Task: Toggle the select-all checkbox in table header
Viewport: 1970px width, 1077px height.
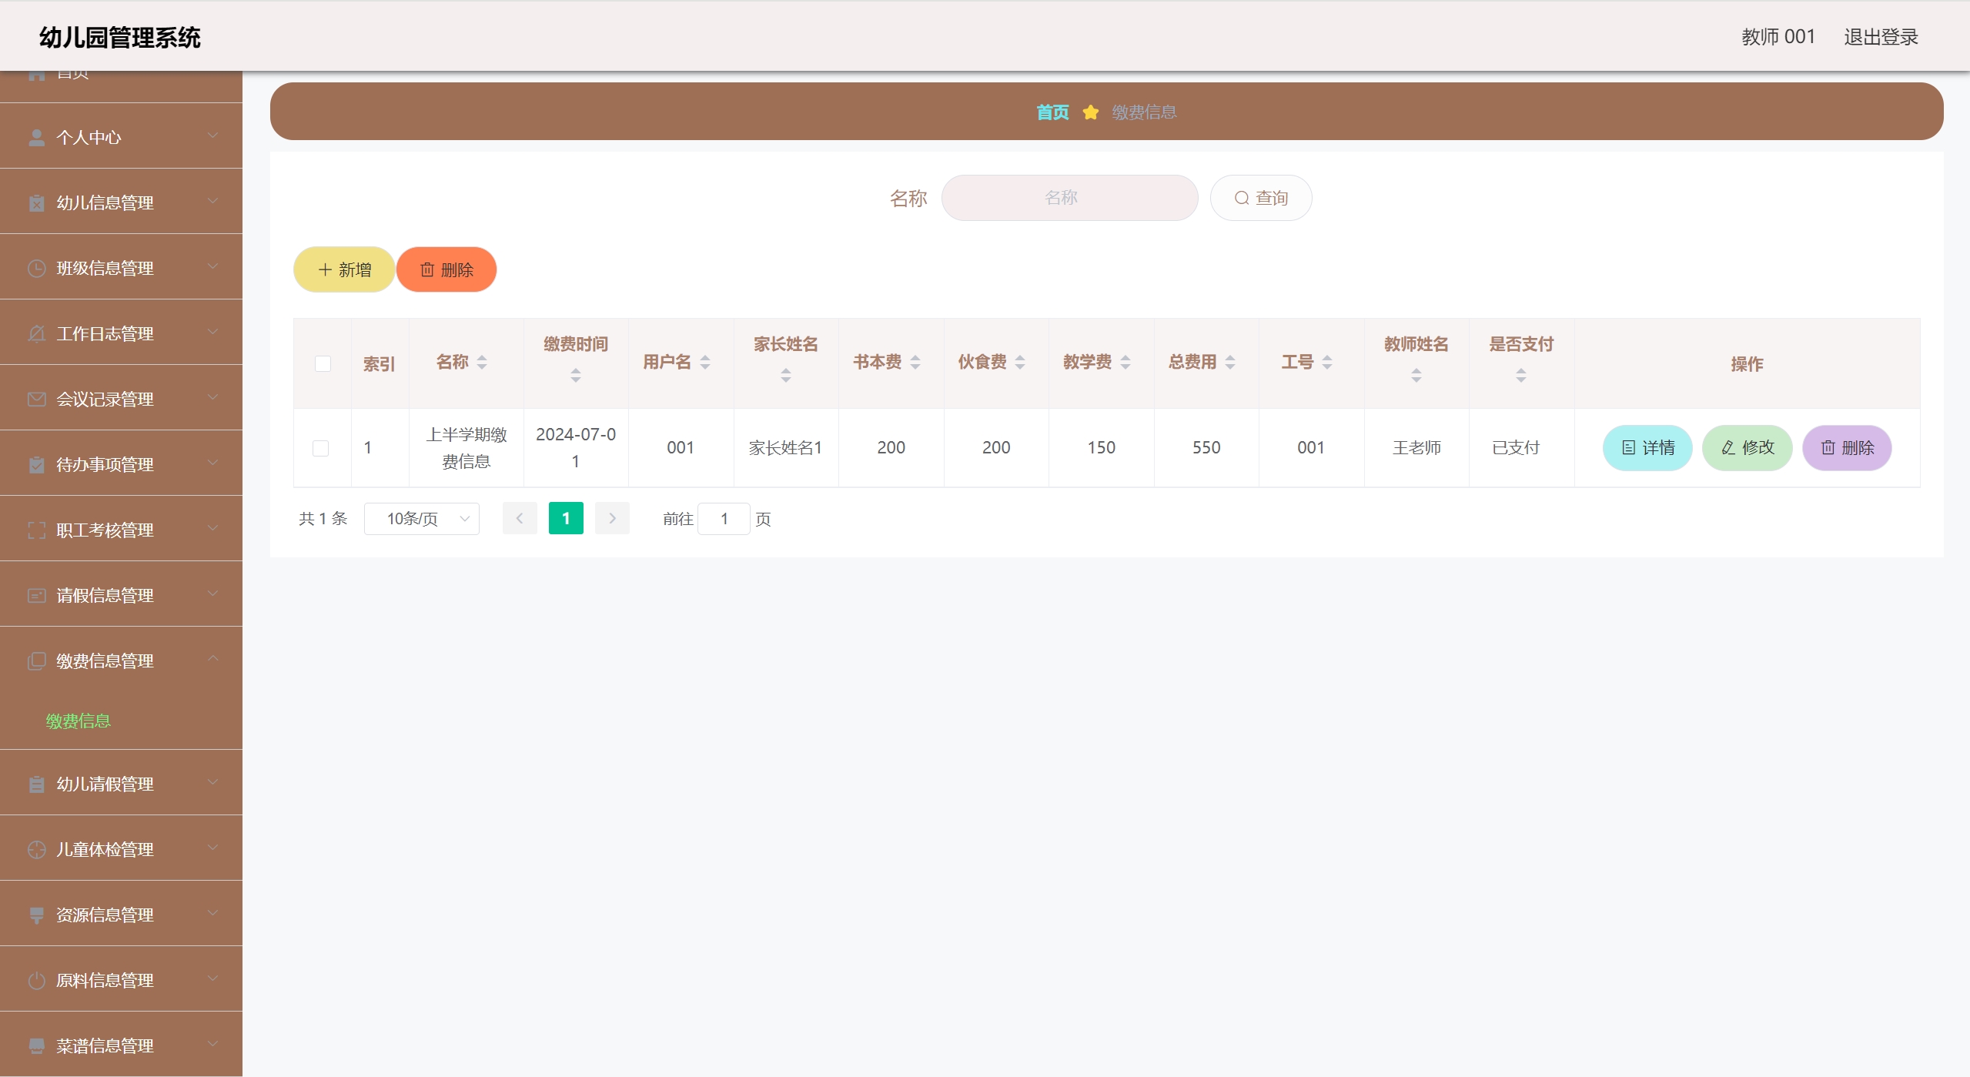Action: point(323,363)
